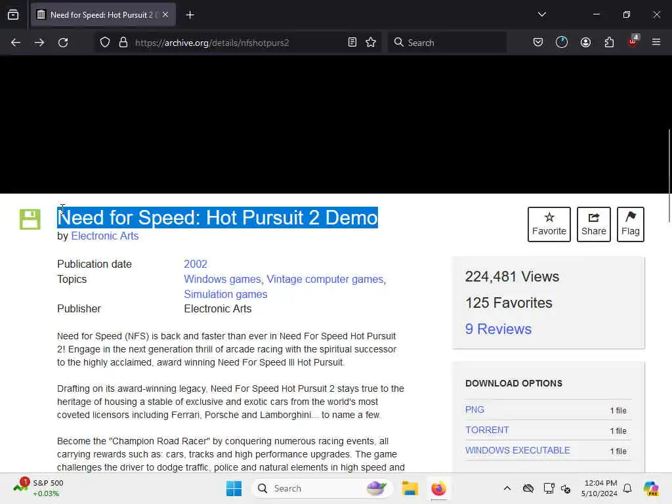Screen dimensions: 672x504
Task: Open the cloud sync status tray icon
Action: [x=528, y=488]
